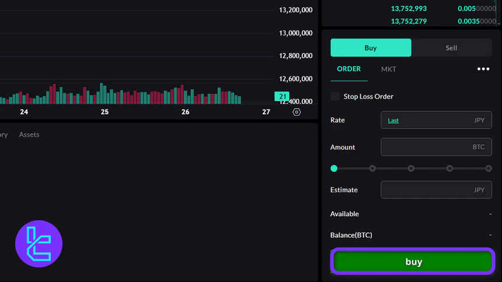
Task: Focus the Amount BTC input field
Action: pos(436,147)
